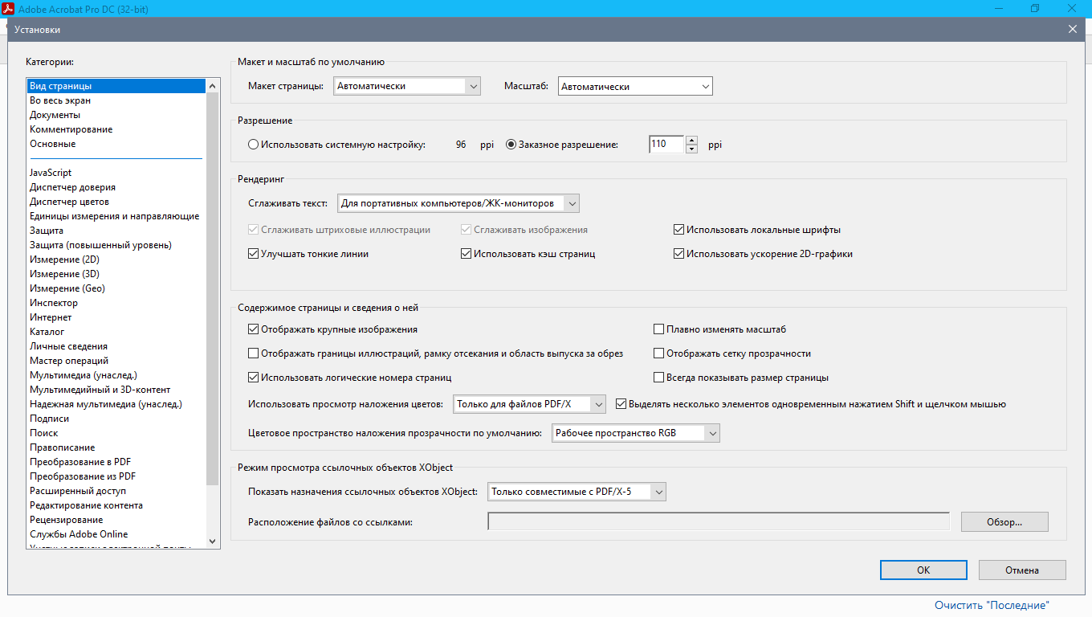The image size is (1092, 617).
Task: Click the OK button
Action: [x=923, y=570]
